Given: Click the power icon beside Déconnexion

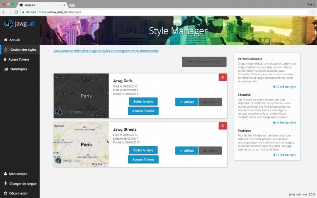Looking at the screenshot, I should pyautogui.click(x=6, y=193).
